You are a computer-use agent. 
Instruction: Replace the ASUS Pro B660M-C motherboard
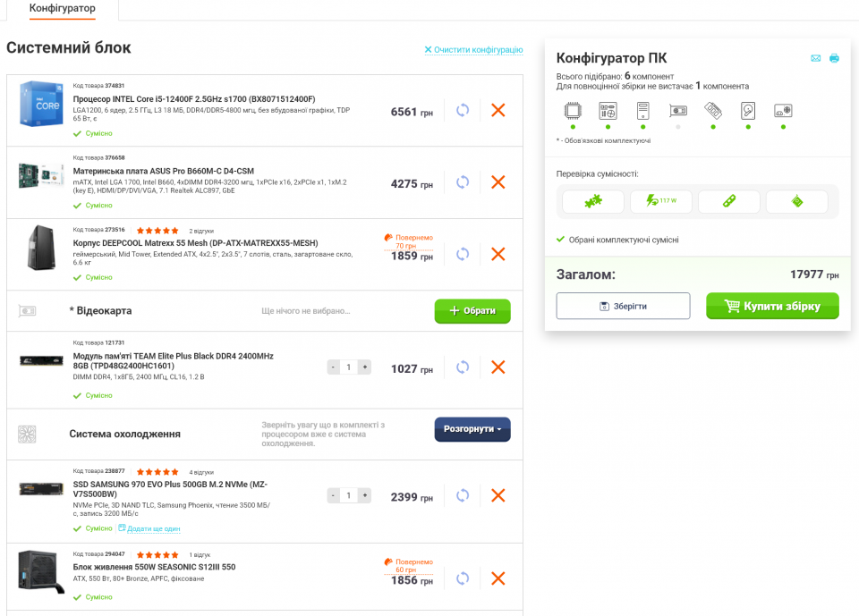463,182
